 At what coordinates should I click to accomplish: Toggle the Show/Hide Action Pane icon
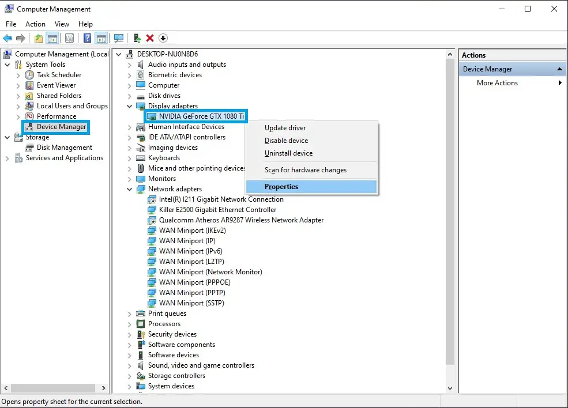click(x=101, y=38)
